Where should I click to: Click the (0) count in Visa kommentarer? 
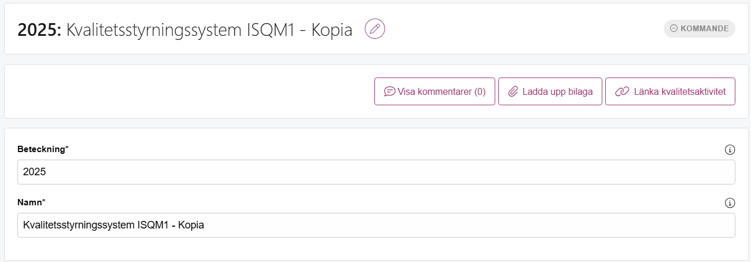click(x=480, y=91)
